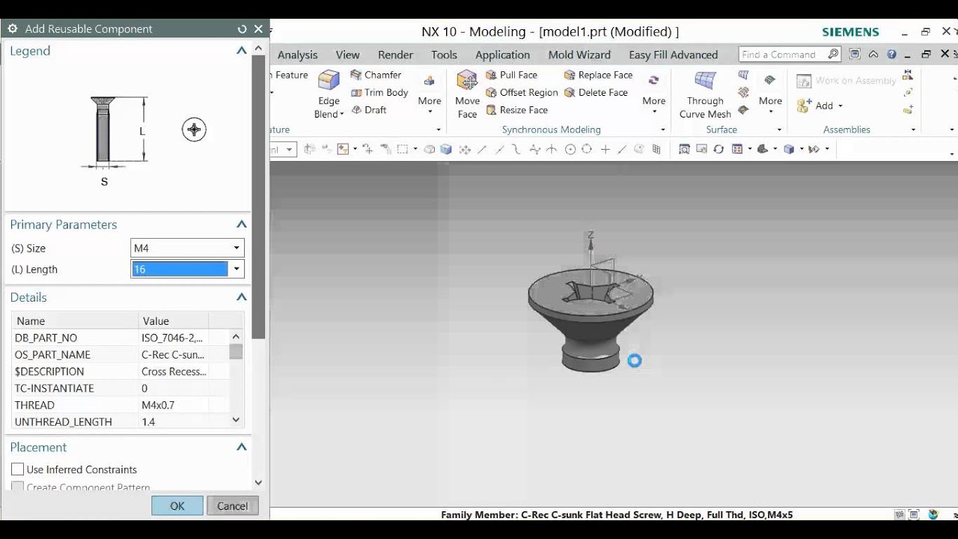Select the DB_PART_NO row in Details
Viewport: 958px width, 539px height.
tap(120, 338)
